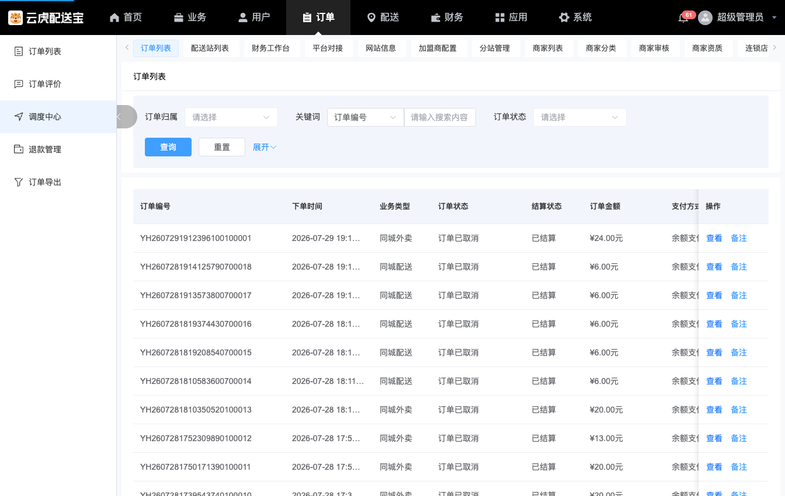Viewport: 785px width, 496px height.
Task: Click the 订单 clipboard icon in top nav
Action: click(307, 18)
